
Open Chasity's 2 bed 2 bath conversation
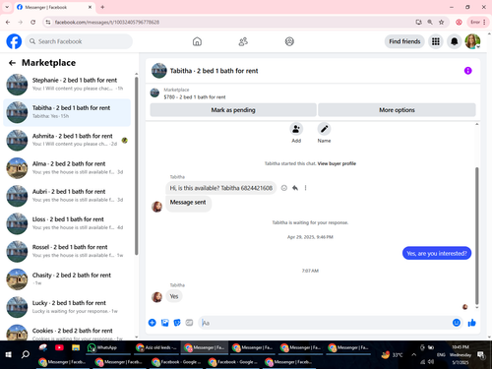coord(67,279)
